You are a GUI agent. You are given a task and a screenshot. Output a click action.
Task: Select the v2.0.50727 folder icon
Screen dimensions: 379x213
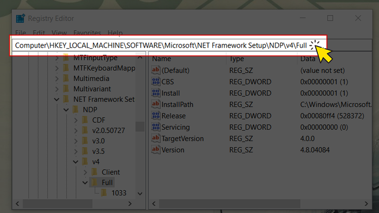pos(85,130)
